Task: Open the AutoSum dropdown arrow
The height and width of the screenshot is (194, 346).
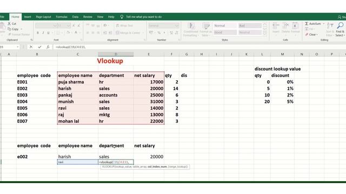Action: click(x=324, y=24)
